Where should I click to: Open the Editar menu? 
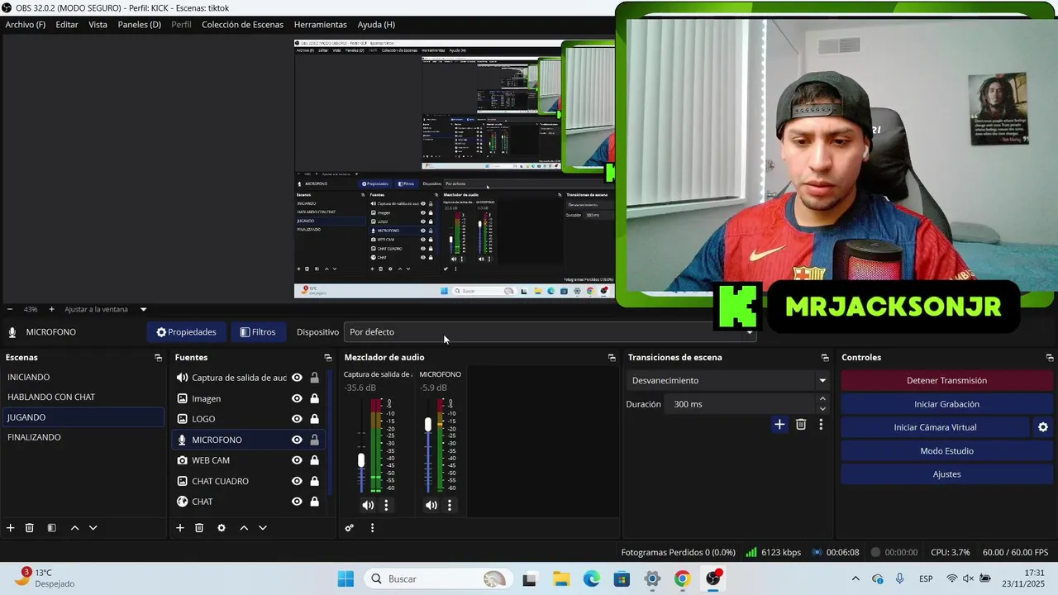[67, 25]
